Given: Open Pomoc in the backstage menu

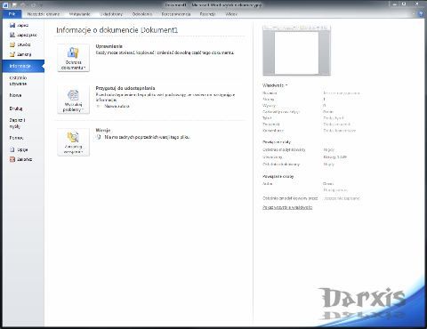Looking at the screenshot, I should point(16,138).
